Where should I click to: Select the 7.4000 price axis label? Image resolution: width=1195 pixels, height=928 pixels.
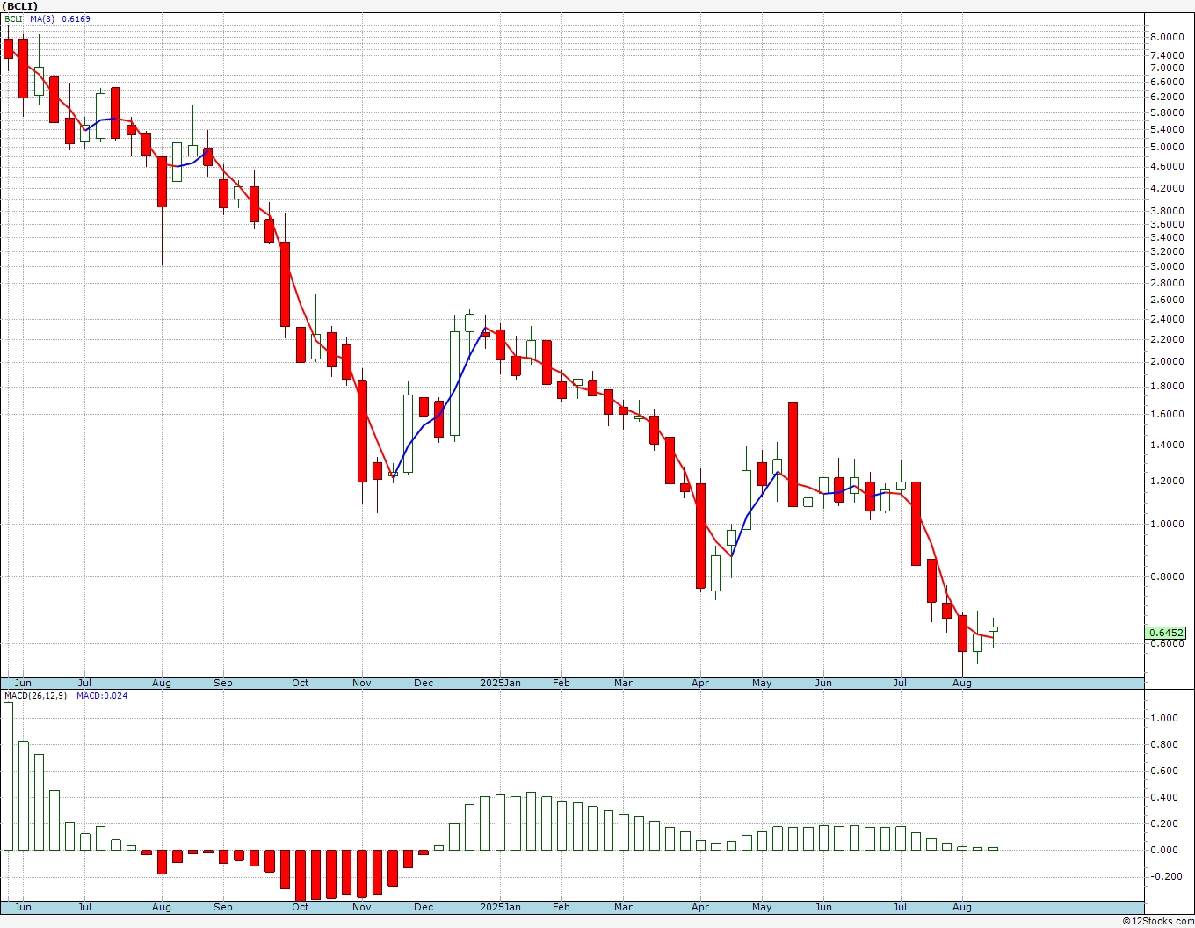[1167, 55]
